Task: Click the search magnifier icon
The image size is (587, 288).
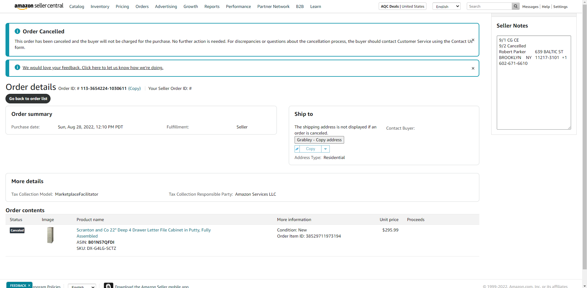Action: [515, 6]
